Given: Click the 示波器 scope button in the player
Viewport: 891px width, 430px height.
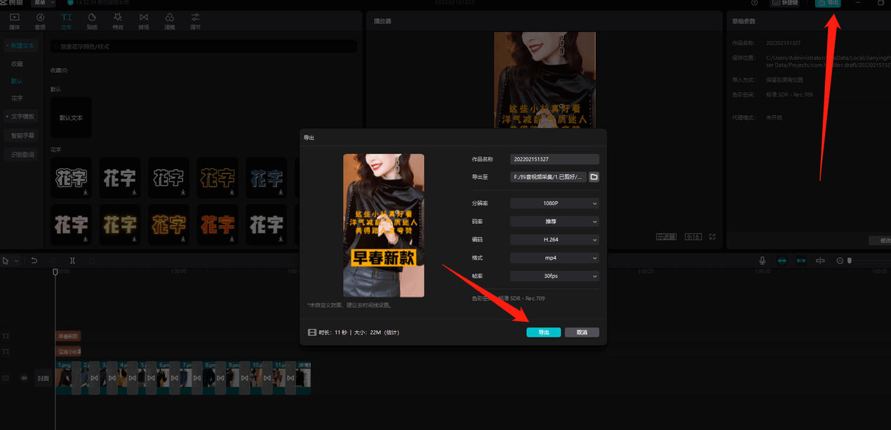Looking at the screenshot, I should [666, 237].
